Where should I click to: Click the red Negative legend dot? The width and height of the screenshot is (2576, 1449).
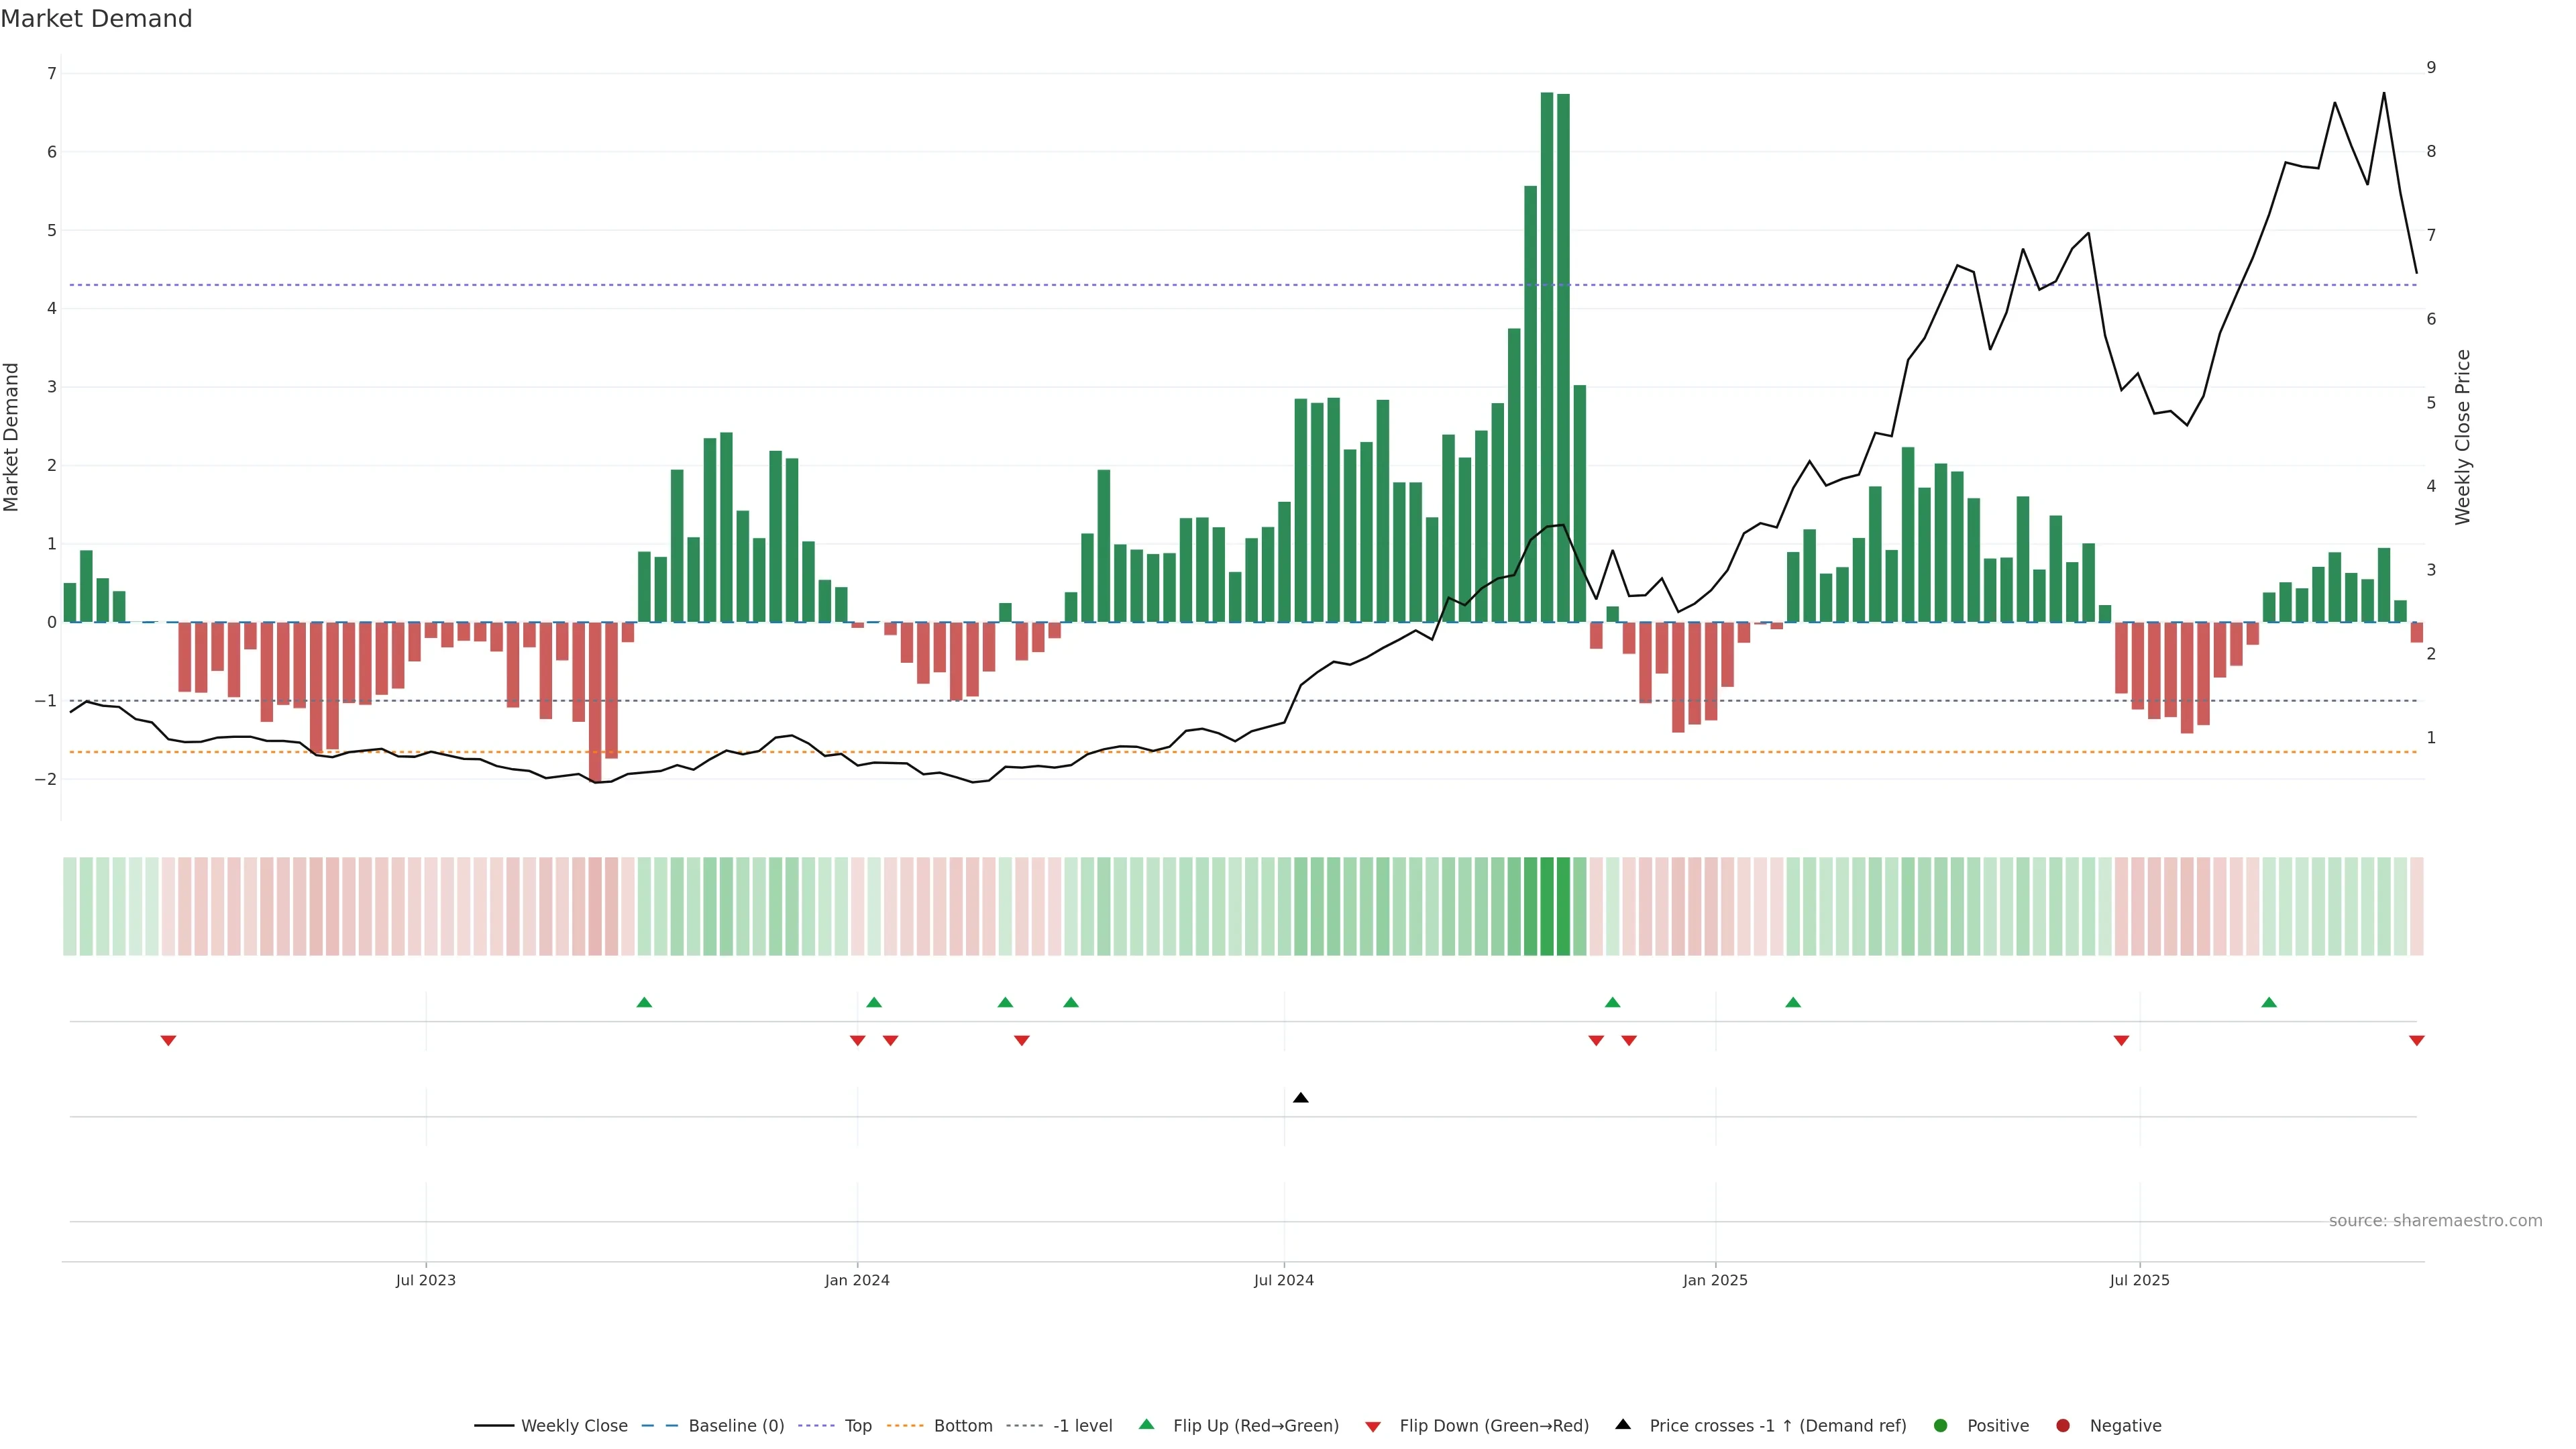tap(2062, 1425)
